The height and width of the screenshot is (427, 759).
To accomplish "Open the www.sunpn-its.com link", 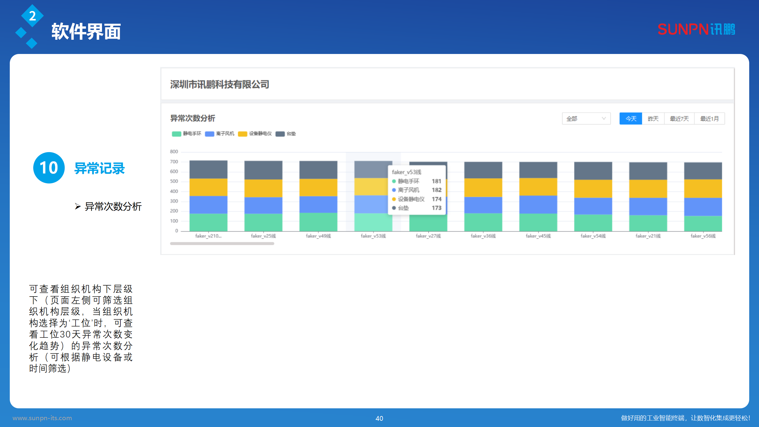I will [42, 418].
